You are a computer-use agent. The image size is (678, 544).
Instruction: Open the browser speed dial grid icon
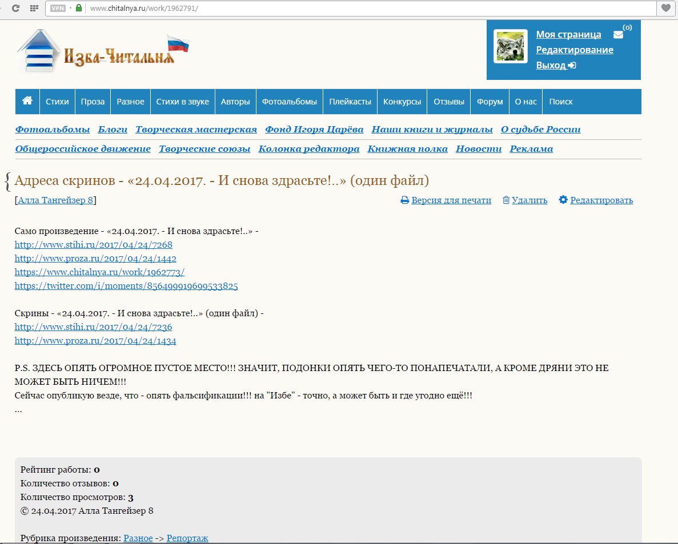pos(34,9)
